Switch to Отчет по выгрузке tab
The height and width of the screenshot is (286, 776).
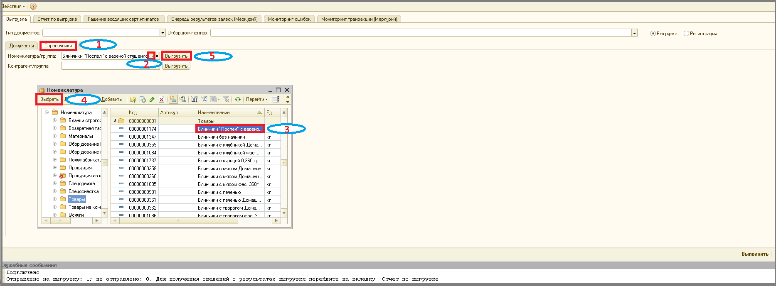click(x=57, y=19)
